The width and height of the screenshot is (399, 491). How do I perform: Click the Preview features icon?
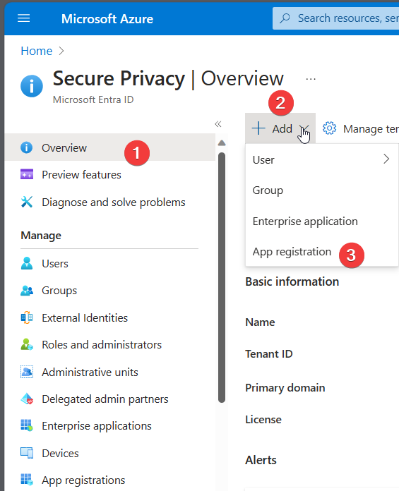[27, 174]
